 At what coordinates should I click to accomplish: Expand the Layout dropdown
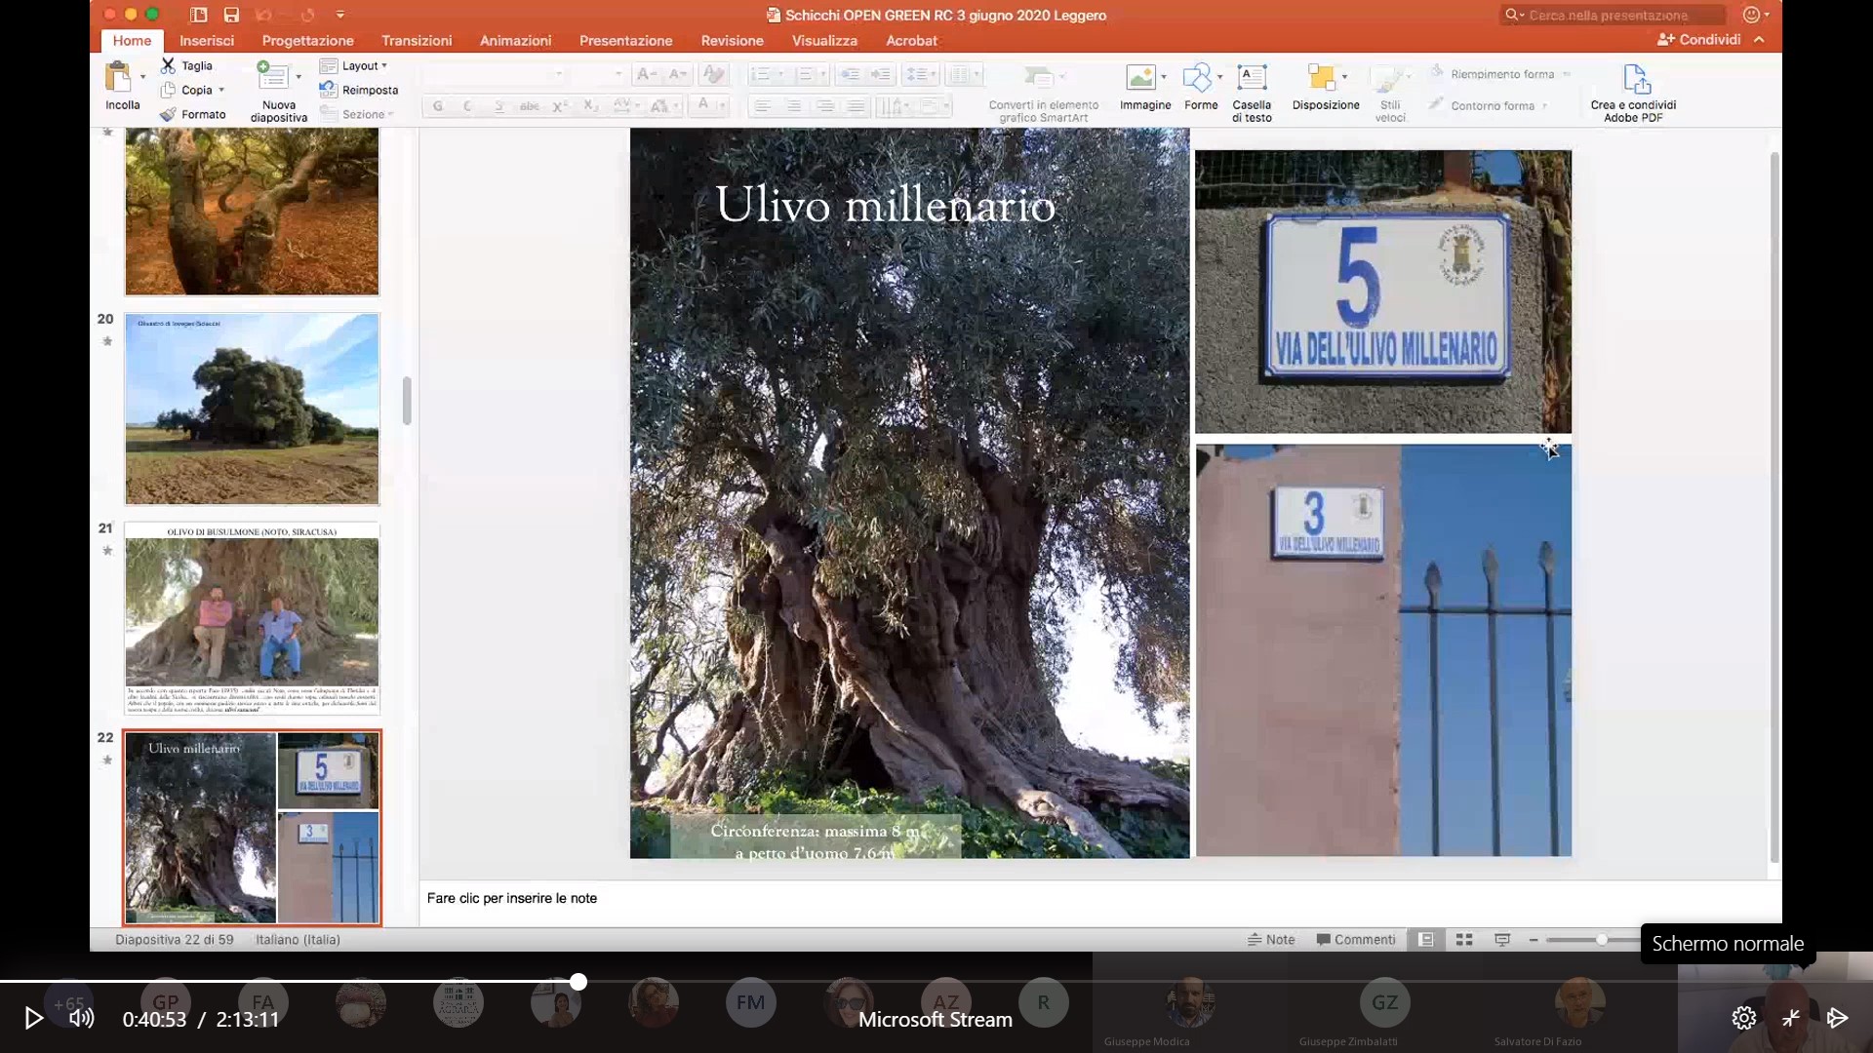(363, 65)
